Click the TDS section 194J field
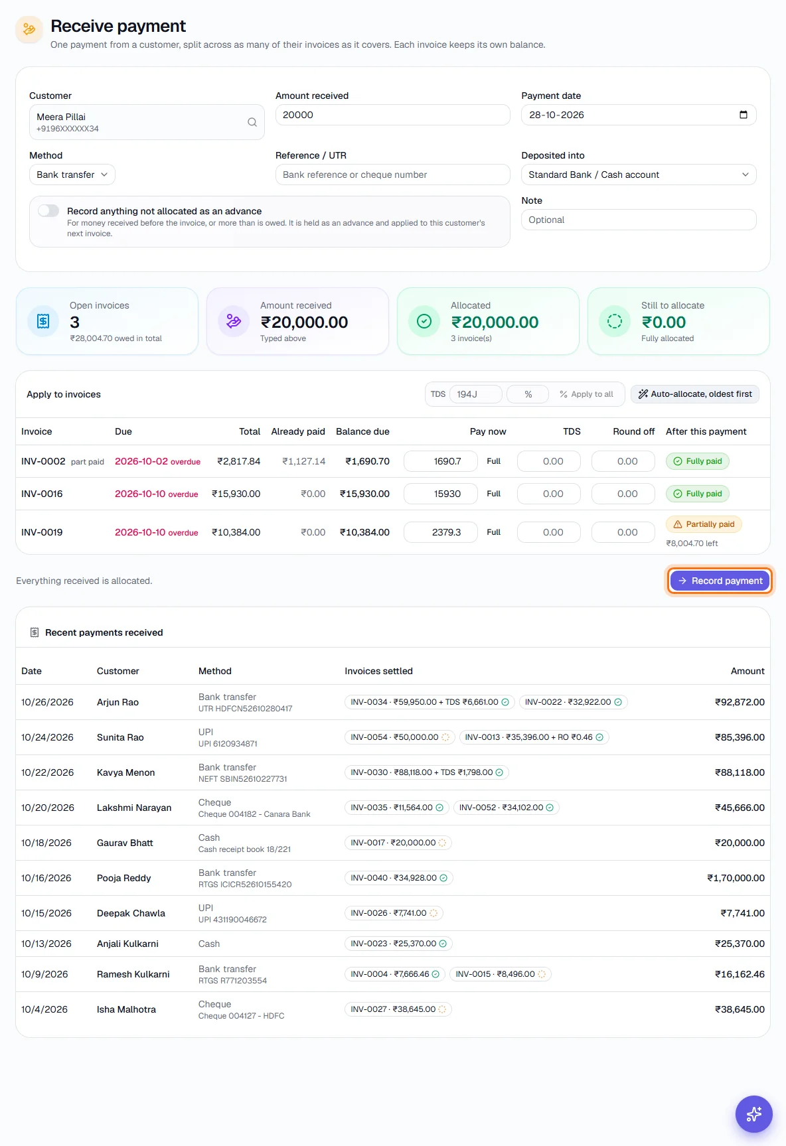 [x=475, y=394]
